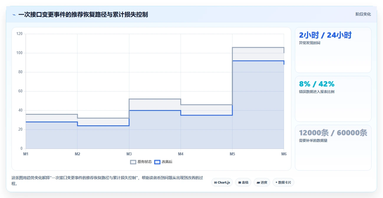This screenshot has width=383, height=198.
Task: Select the 2小时 / 24小时 value
Action: pyautogui.click(x=325, y=35)
